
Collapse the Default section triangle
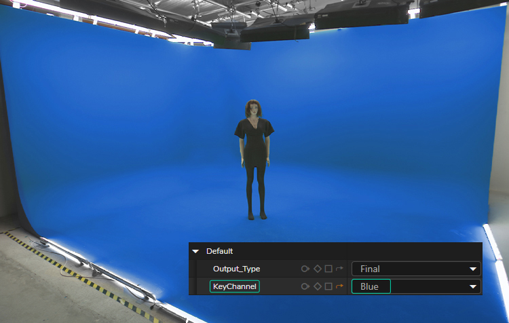coord(196,251)
